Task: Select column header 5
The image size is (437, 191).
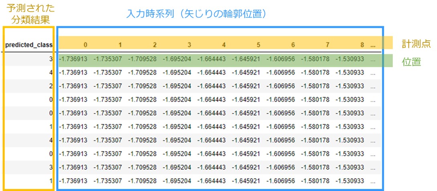Action: 259,45
